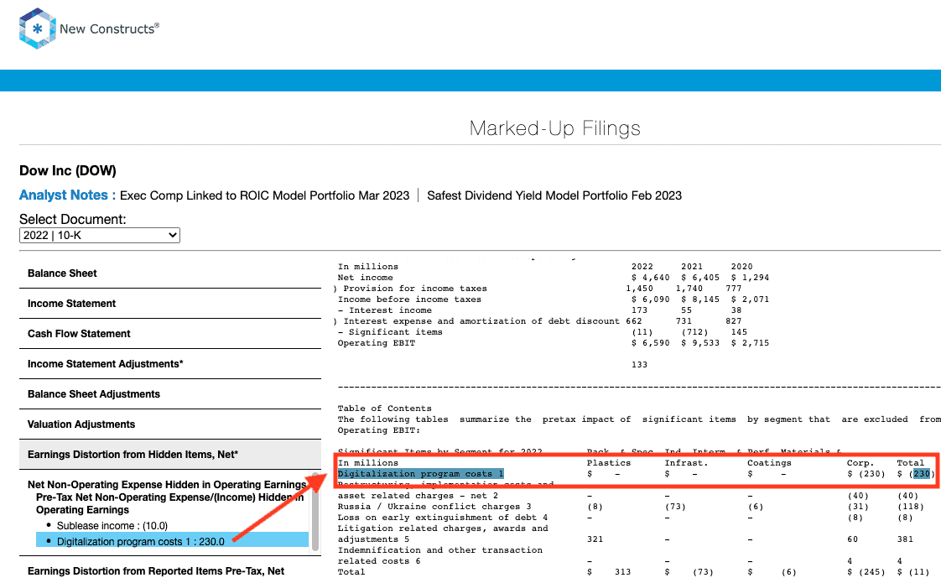The width and height of the screenshot is (941, 583).
Task: Expand Earnings Distortion from Hidden Items, Net
Action: (170, 455)
